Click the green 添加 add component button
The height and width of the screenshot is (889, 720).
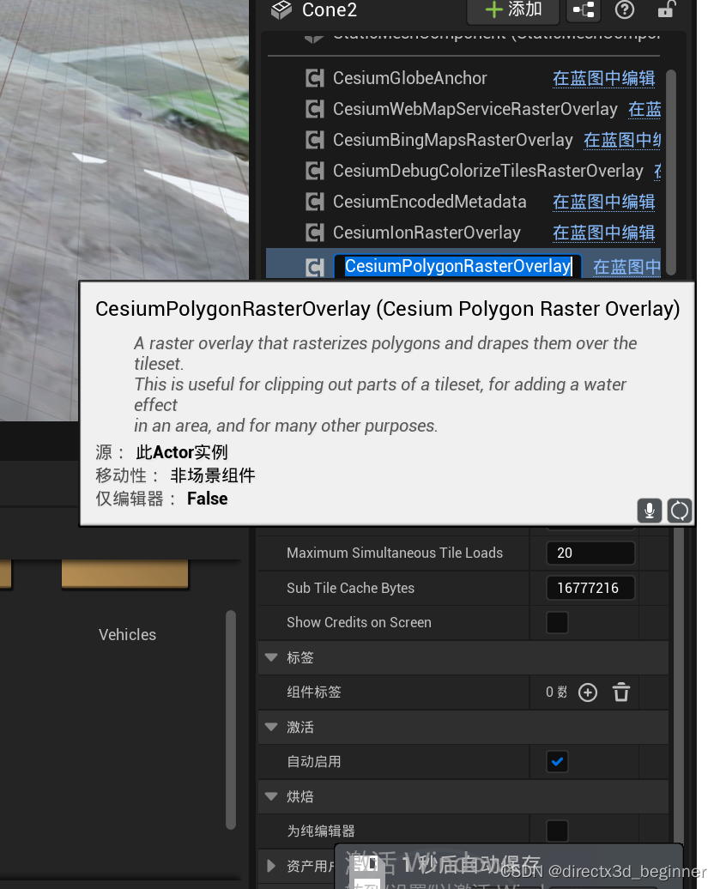click(512, 10)
